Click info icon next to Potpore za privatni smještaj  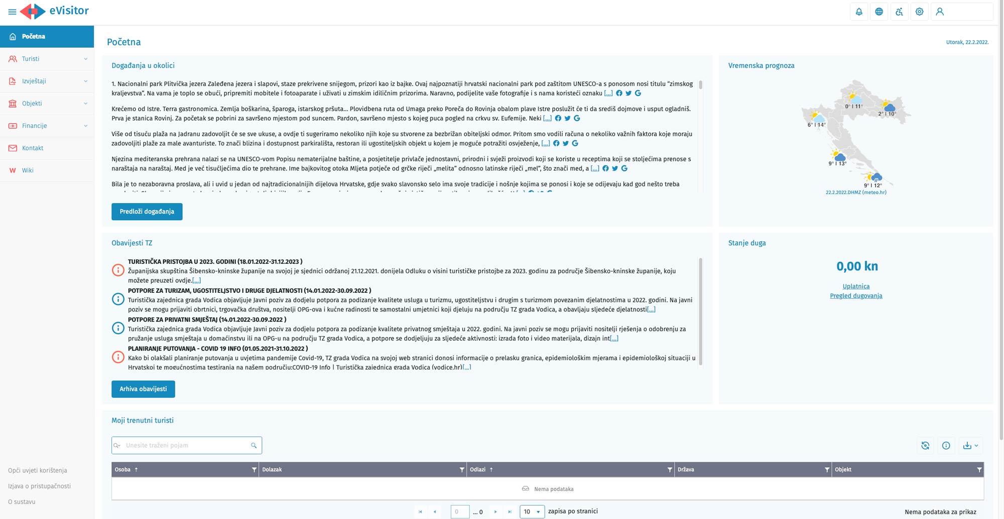pos(118,328)
